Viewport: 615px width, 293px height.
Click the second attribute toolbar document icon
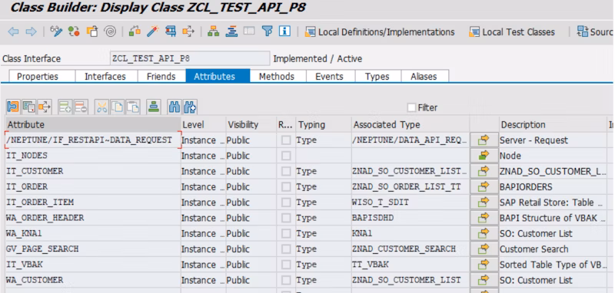point(28,107)
